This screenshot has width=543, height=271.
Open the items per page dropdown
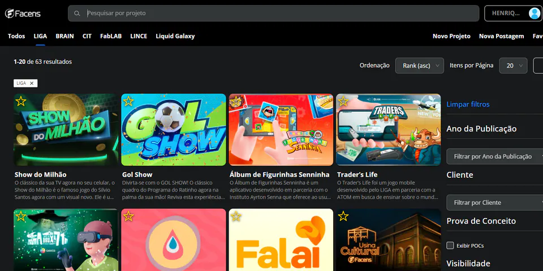(513, 65)
